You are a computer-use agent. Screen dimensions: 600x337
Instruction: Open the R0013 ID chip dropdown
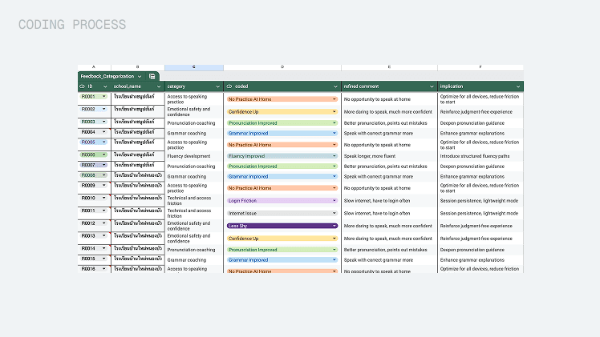tap(103, 236)
